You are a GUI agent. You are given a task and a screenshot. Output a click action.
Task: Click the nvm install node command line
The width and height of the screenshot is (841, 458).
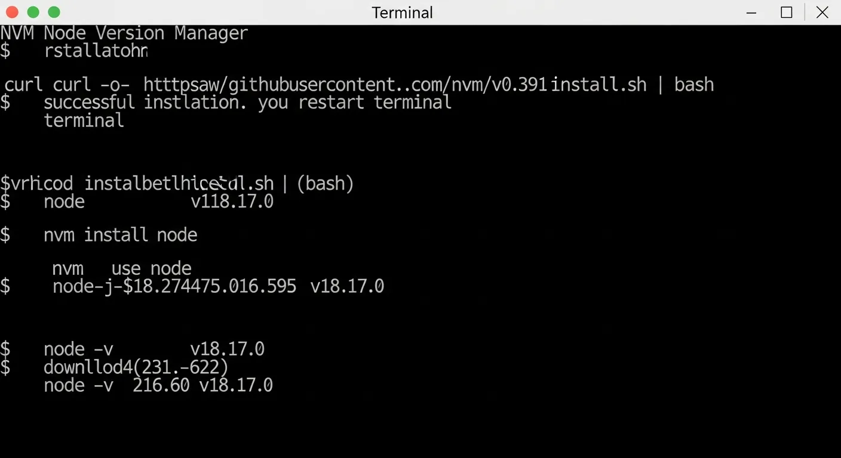[121, 234]
